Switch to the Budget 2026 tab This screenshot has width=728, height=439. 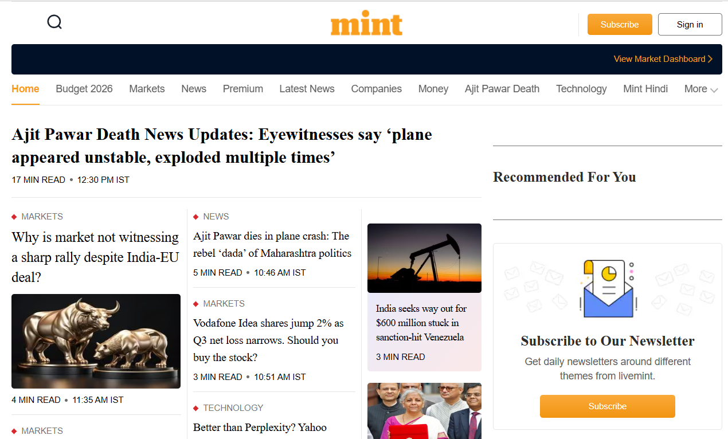coord(84,89)
